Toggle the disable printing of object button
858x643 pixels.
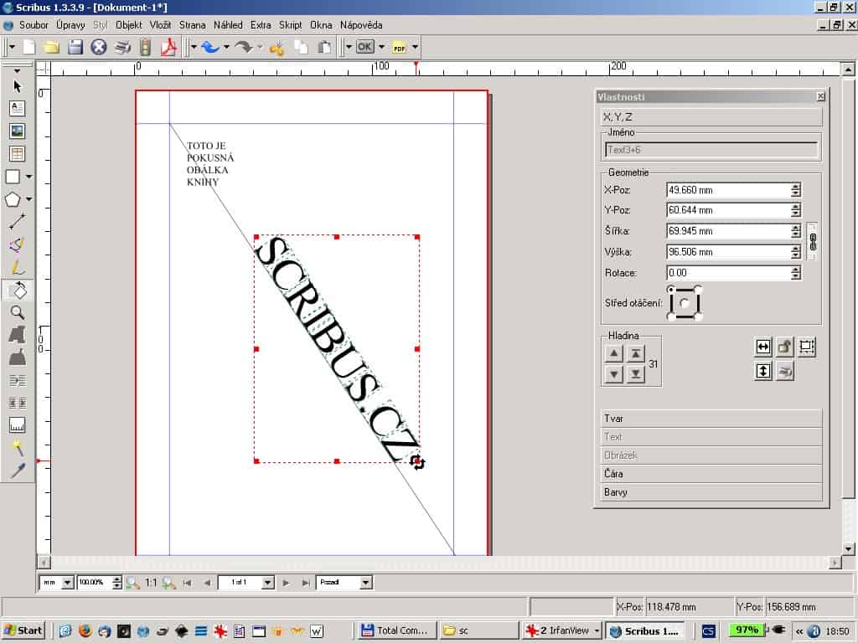pyautogui.click(x=784, y=371)
